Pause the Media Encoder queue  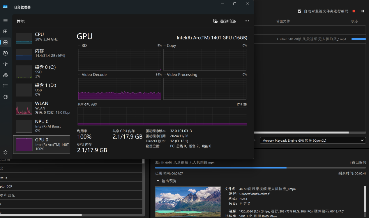363,11
